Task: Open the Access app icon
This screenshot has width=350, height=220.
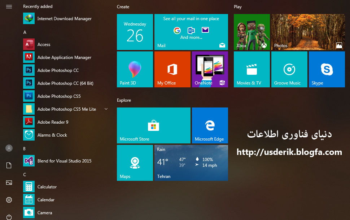Action: click(x=29, y=44)
